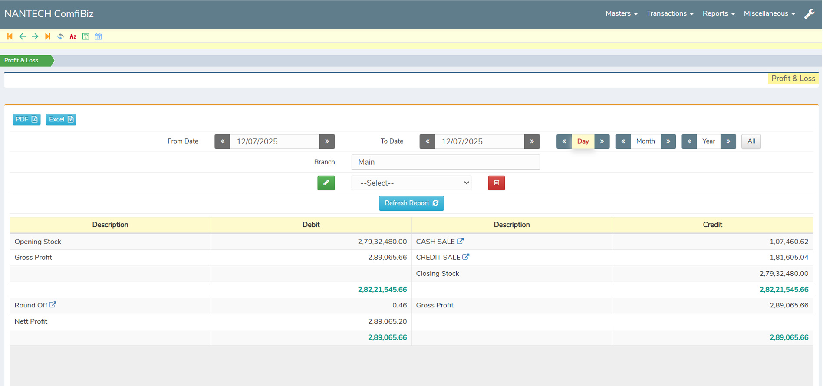Open the Reports menu
This screenshot has width=823, height=386.
point(718,14)
